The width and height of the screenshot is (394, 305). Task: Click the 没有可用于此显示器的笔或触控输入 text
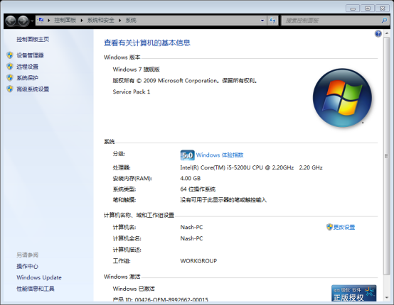223,200
